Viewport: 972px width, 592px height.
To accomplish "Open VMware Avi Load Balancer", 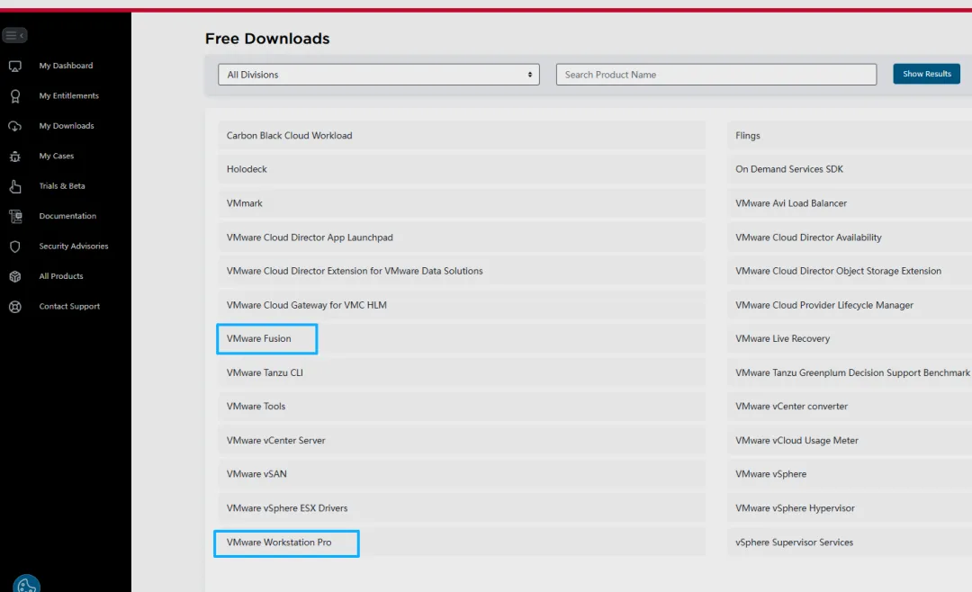I will pyautogui.click(x=850, y=203).
